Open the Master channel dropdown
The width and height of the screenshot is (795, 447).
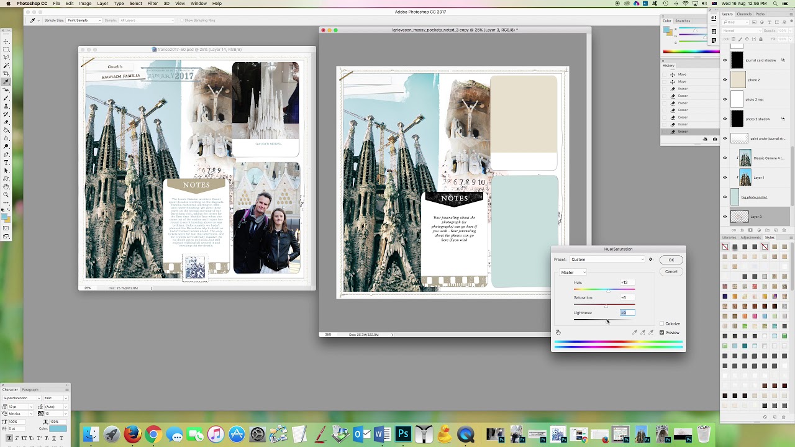click(x=573, y=273)
